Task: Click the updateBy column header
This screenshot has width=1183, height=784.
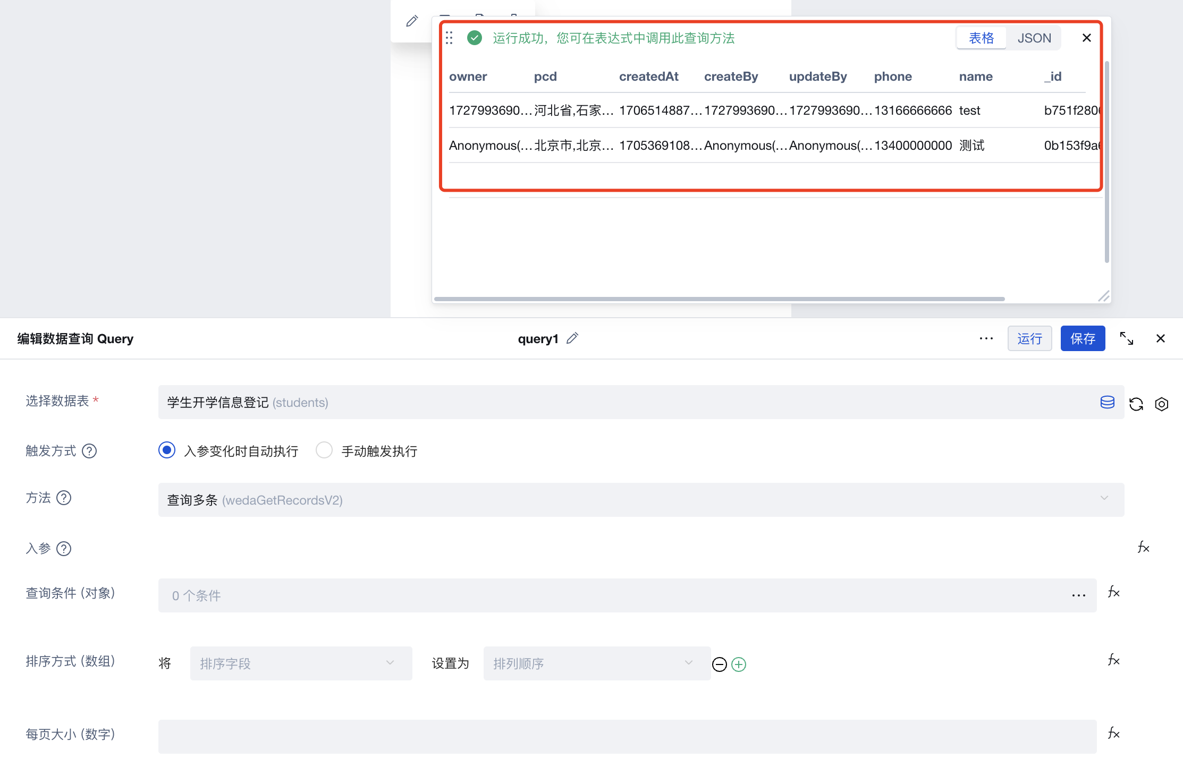Action: click(x=818, y=76)
